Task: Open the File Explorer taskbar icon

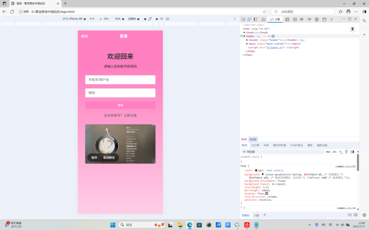Action: pos(180,225)
